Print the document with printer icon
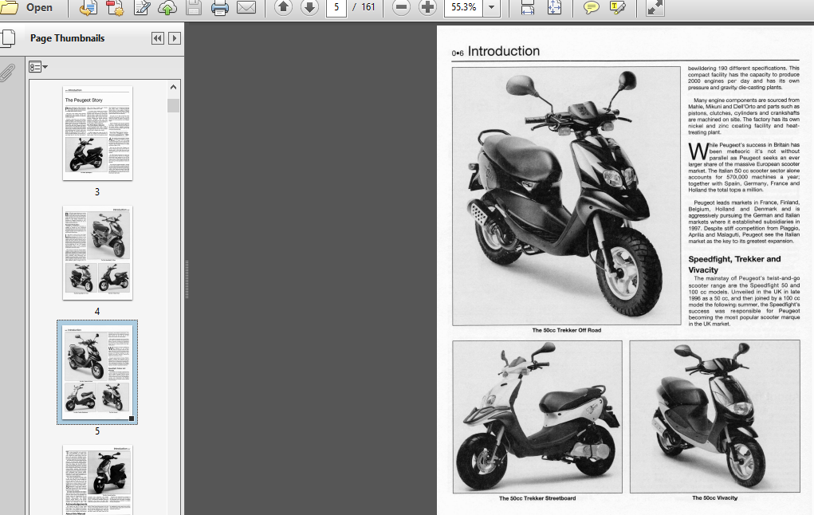 [219, 7]
